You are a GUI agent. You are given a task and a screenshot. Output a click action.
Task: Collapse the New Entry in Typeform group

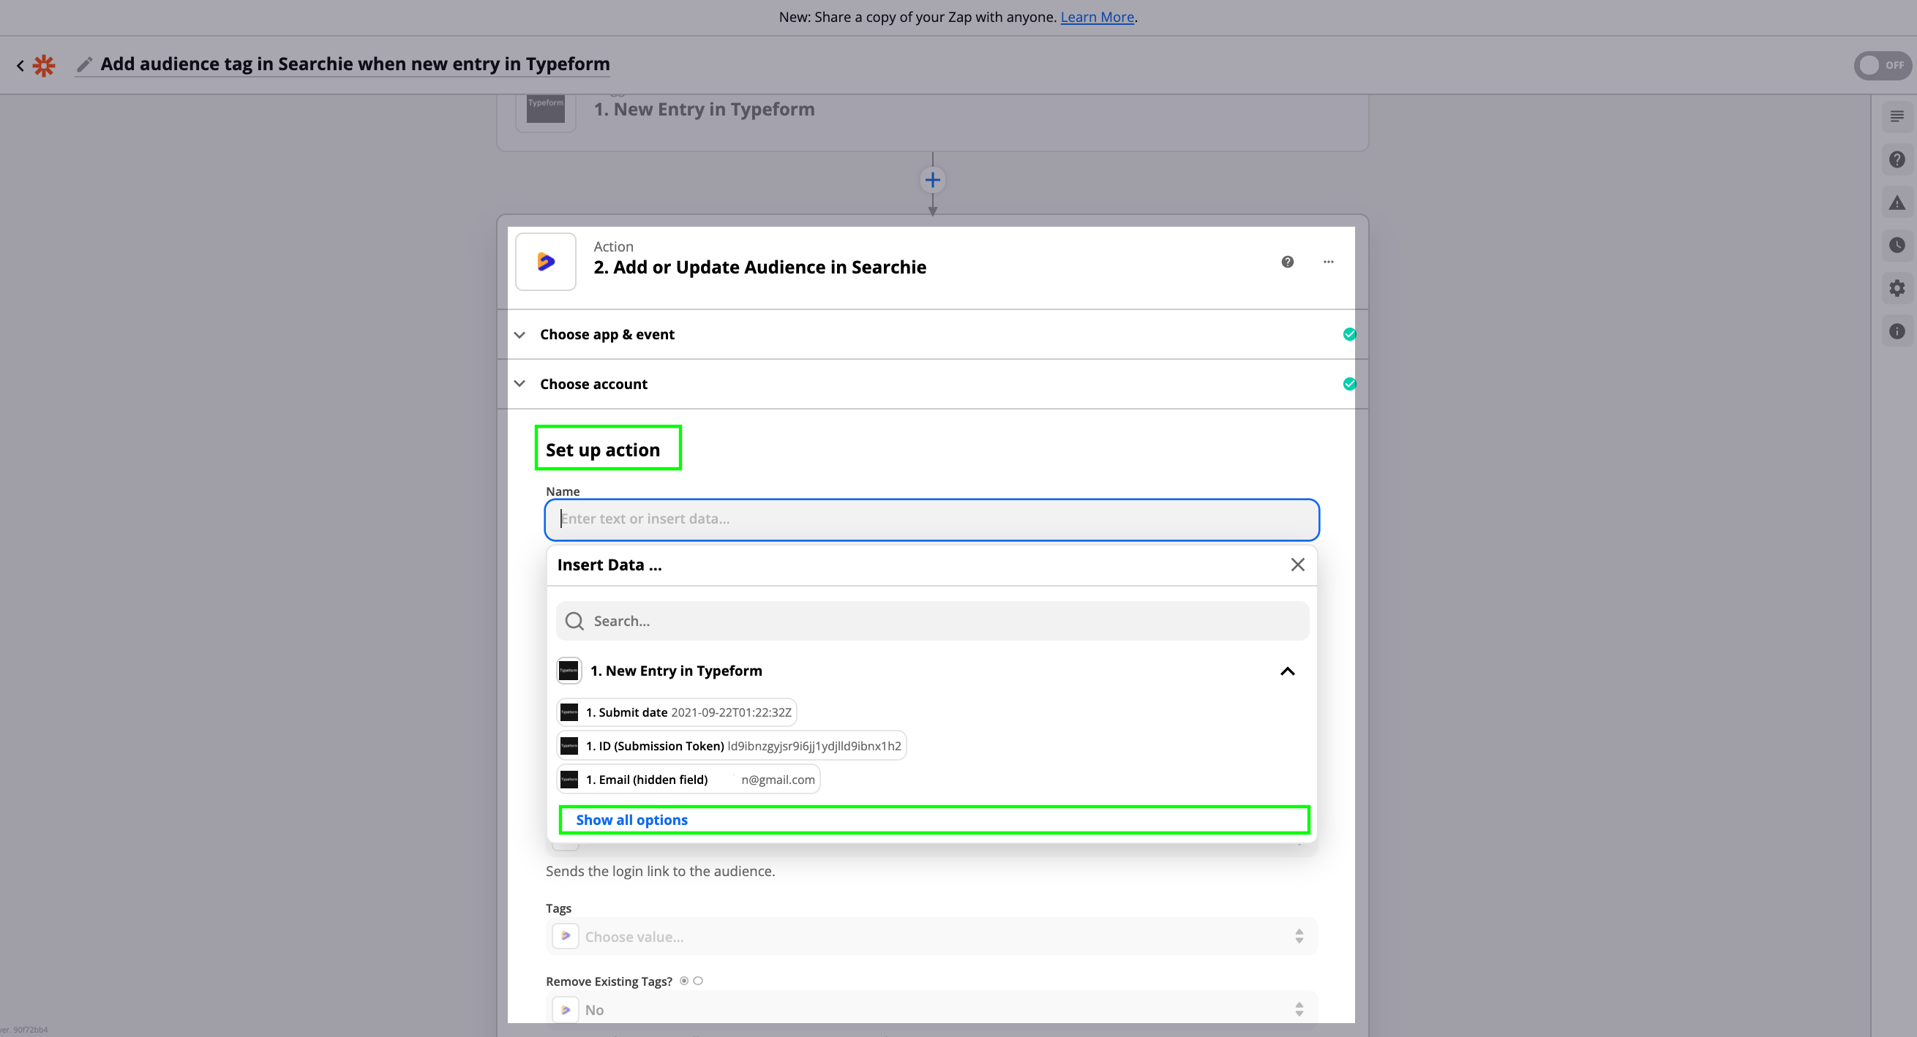point(1287,672)
